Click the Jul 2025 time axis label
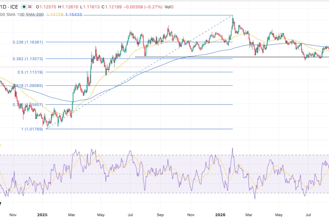The image size is (329, 219). tap(130, 215)
